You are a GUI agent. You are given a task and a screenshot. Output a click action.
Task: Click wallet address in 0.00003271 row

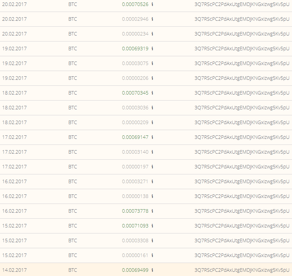(x=242, y=181)
